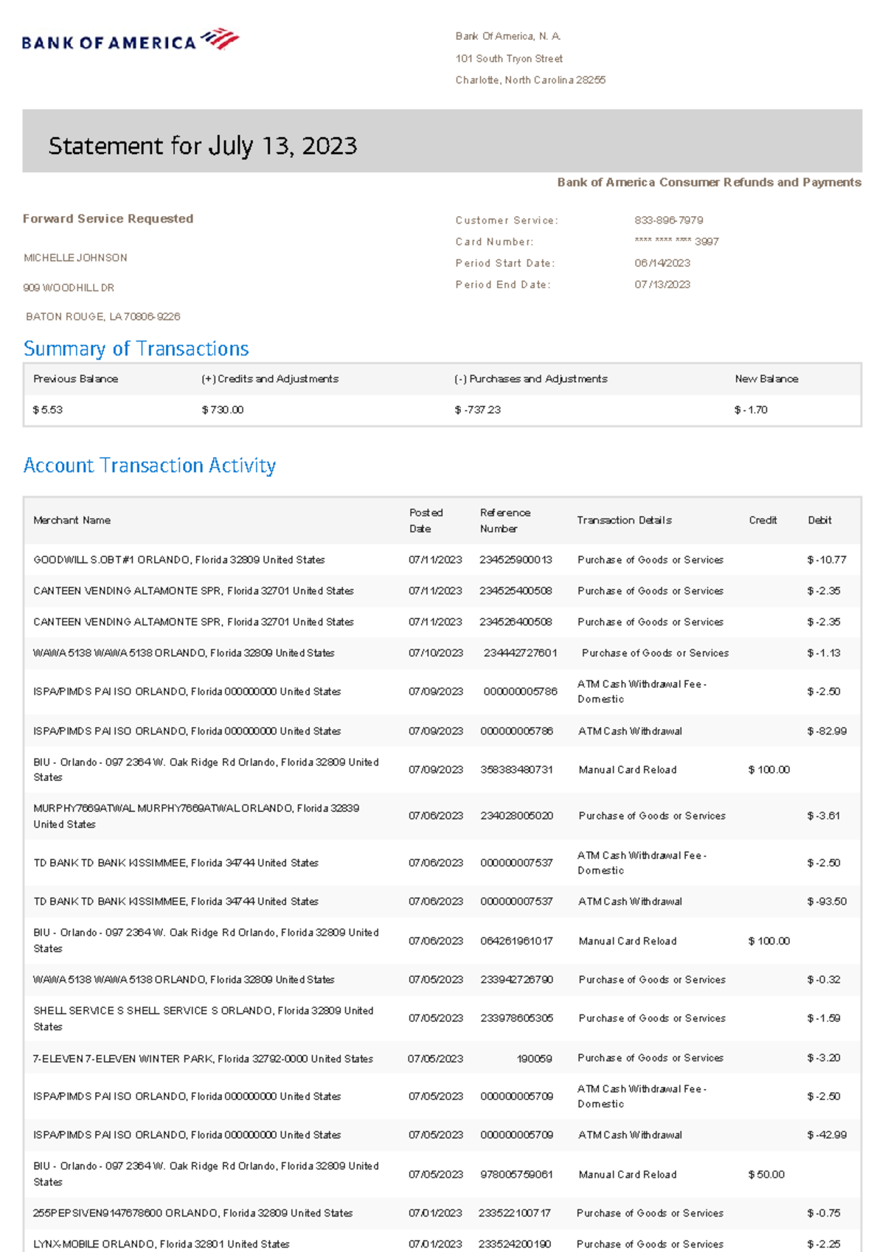Select reference number 234442727601

[521, 653]
